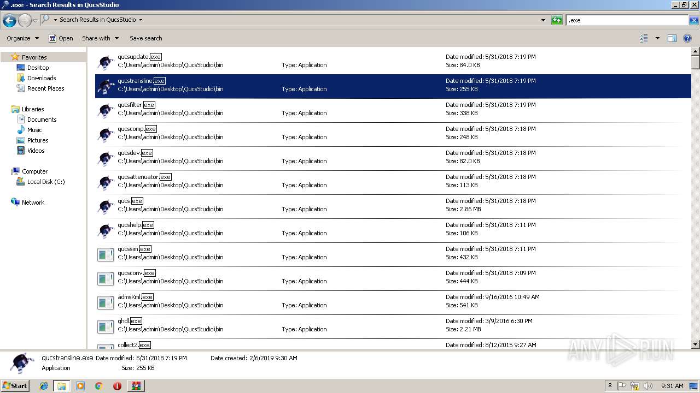The image size is (700, 393).
Task: Click the qucshelp.exe file name
Action: 136,225
